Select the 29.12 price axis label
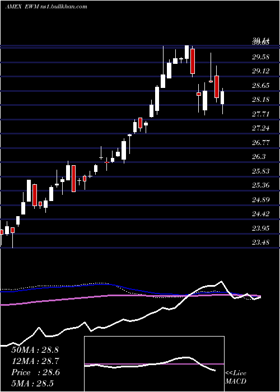280x392 pixels. [260, 71]
